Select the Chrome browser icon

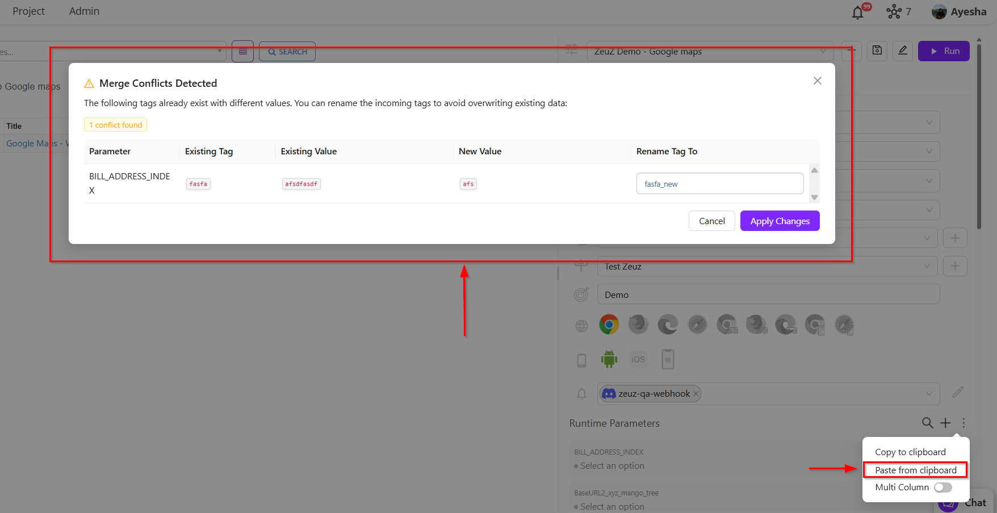[609, 325]
